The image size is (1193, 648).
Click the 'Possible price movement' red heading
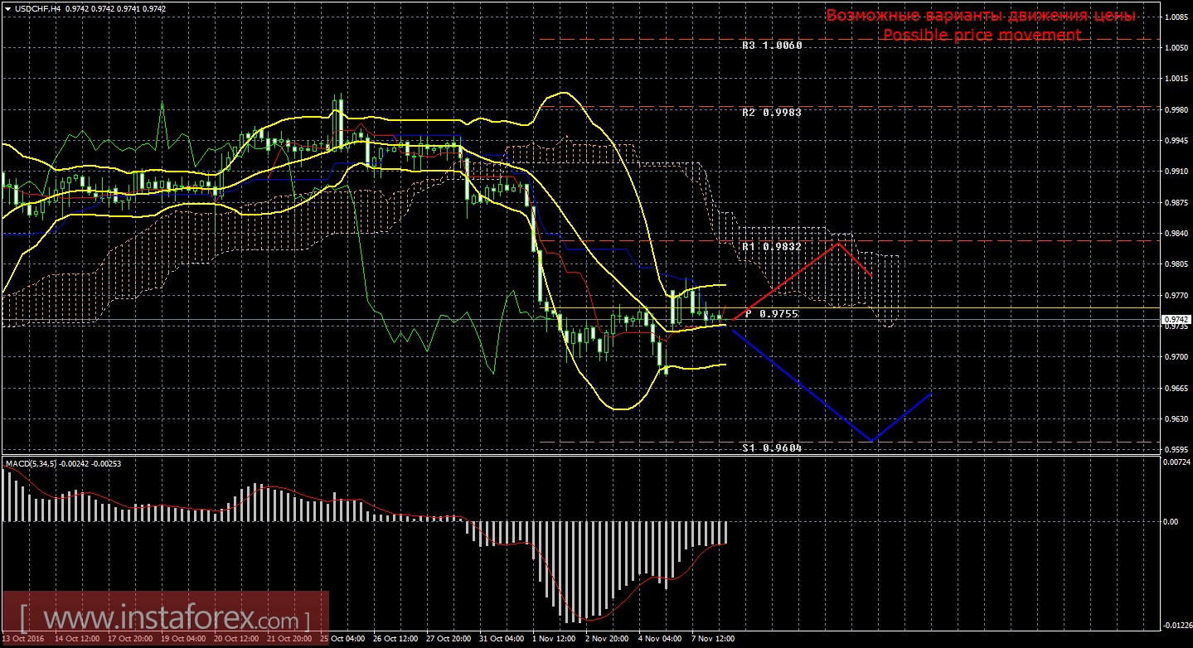pos(982,35)
